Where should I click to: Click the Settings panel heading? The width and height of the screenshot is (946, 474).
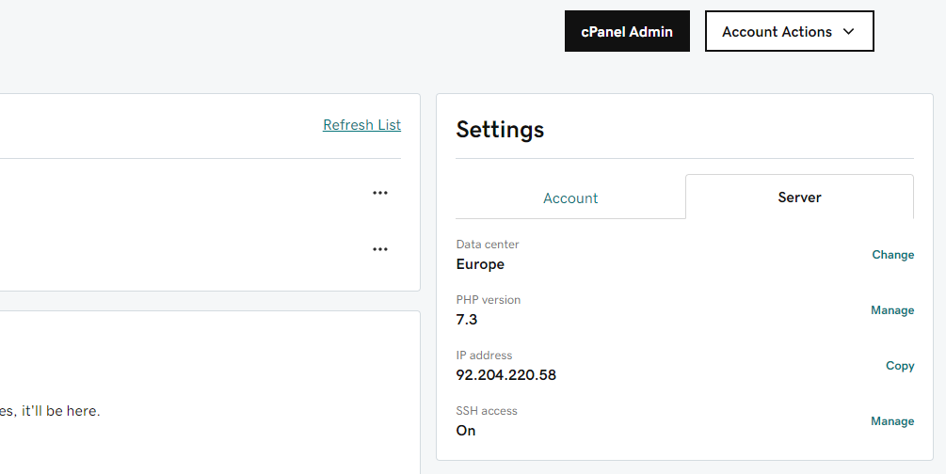click(500, 129)
